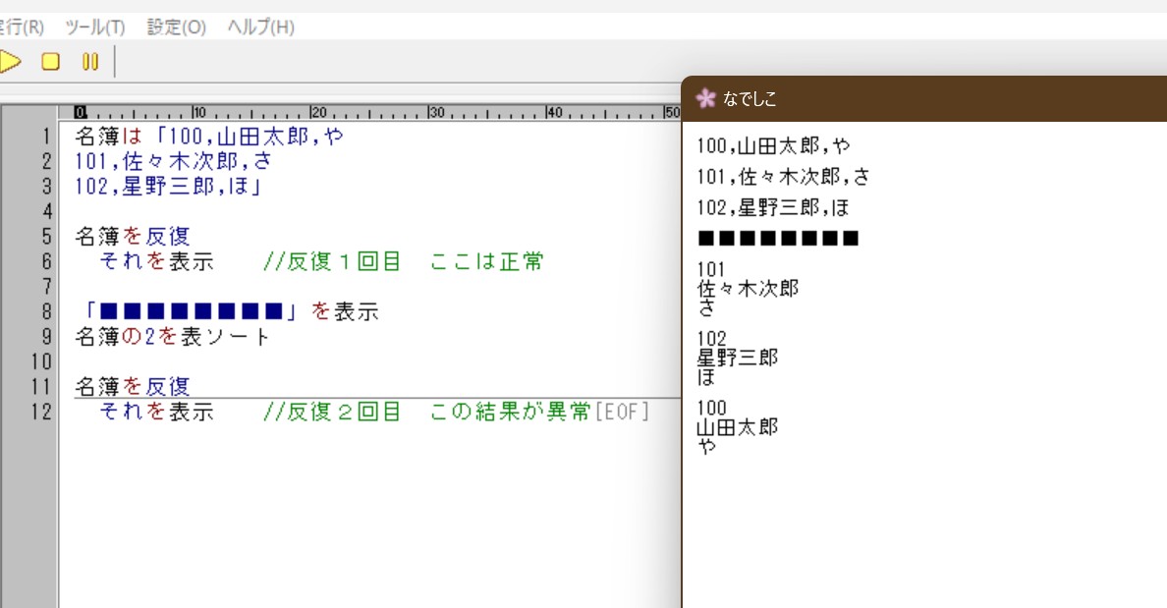Open the 設定(O) menu
The height and width of the screenshot is (608, 1167).
click(176, 27)
